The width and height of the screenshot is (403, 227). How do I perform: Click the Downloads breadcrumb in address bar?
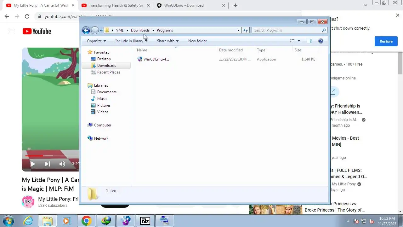click(x=140, y=30)
